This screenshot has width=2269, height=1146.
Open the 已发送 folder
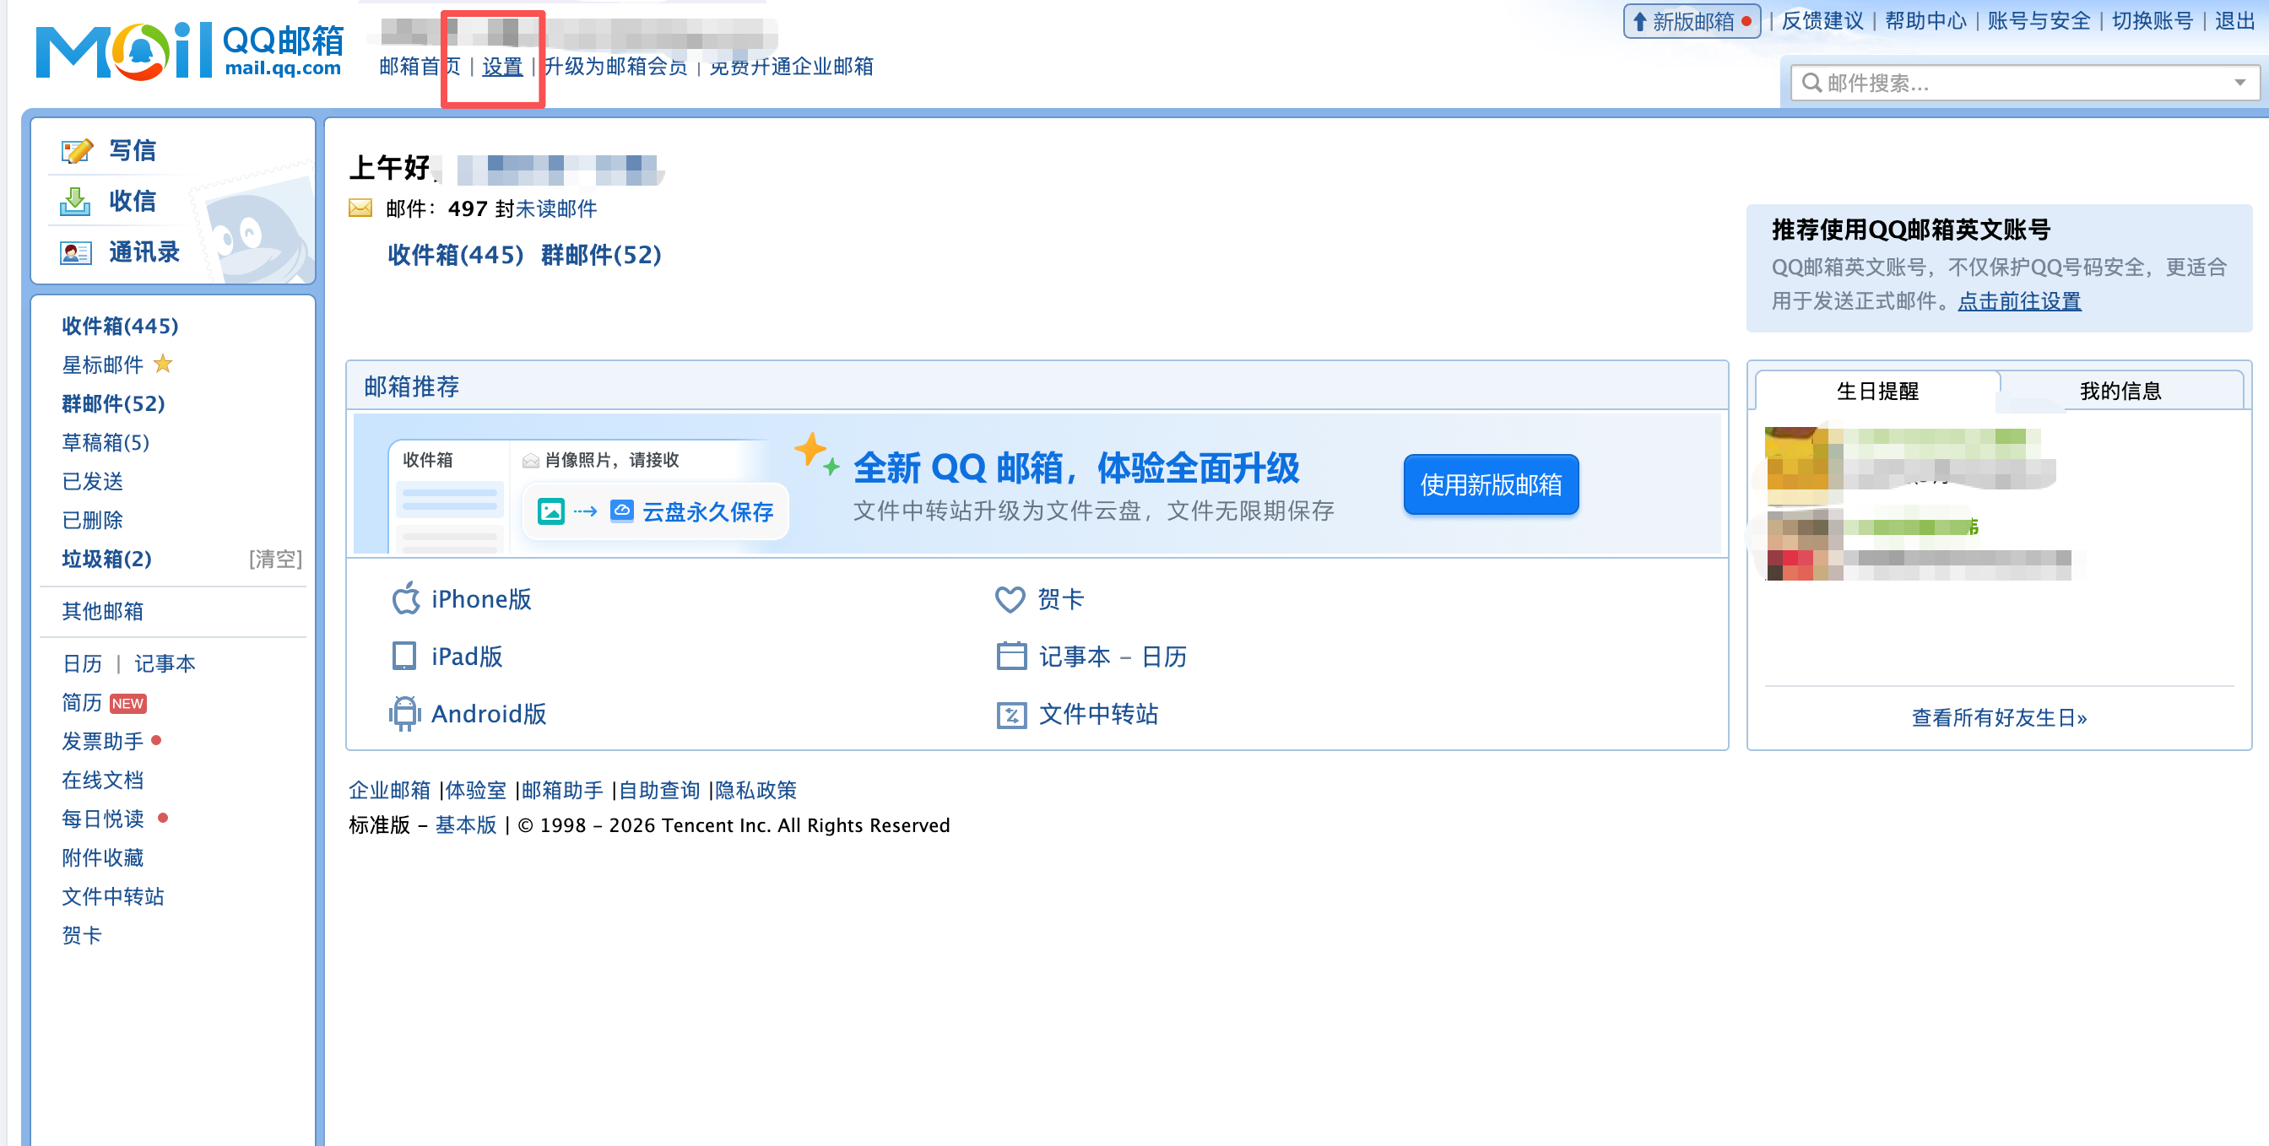92,481
